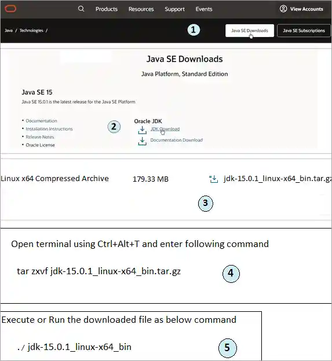Image resolution: width=332 pixels, height=361 pixels.
Task: Open the Oracle License link
Action: click(41, 145)
